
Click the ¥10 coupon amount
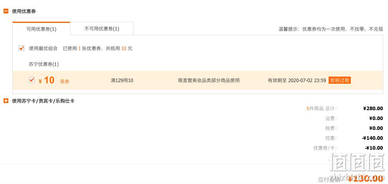point(47,80)
